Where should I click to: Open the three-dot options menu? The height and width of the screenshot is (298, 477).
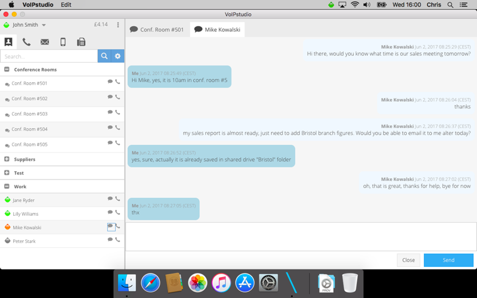click(118, 24)
